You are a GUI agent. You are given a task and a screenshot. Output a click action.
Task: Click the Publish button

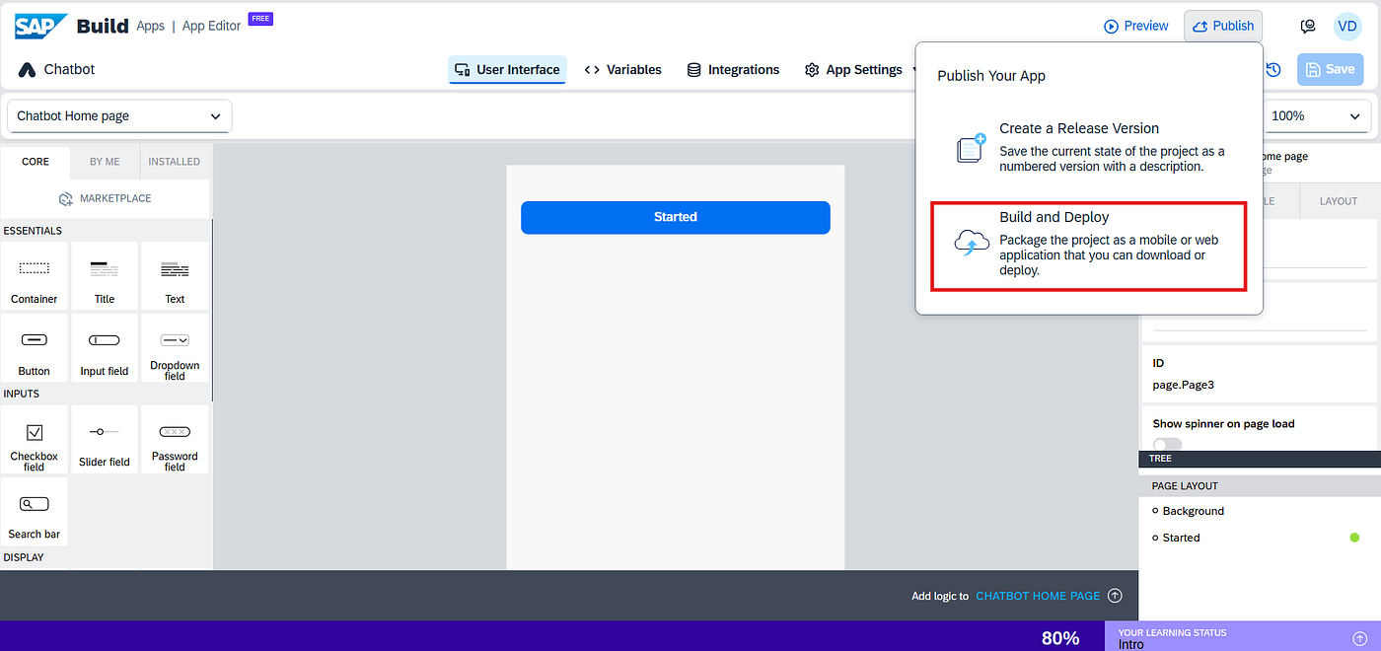(x=1223, y=26)
